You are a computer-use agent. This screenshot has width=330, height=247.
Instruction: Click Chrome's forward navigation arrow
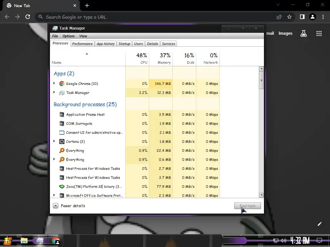coord(17,17)
